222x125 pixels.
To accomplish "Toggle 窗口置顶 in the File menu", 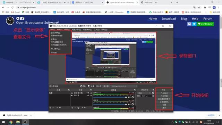I will (55, 49).
